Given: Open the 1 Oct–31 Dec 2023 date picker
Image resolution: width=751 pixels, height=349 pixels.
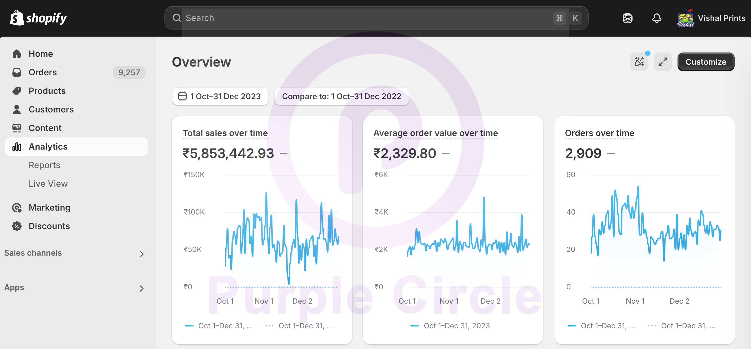Looking at the screenshot, I should coord(220,96).
